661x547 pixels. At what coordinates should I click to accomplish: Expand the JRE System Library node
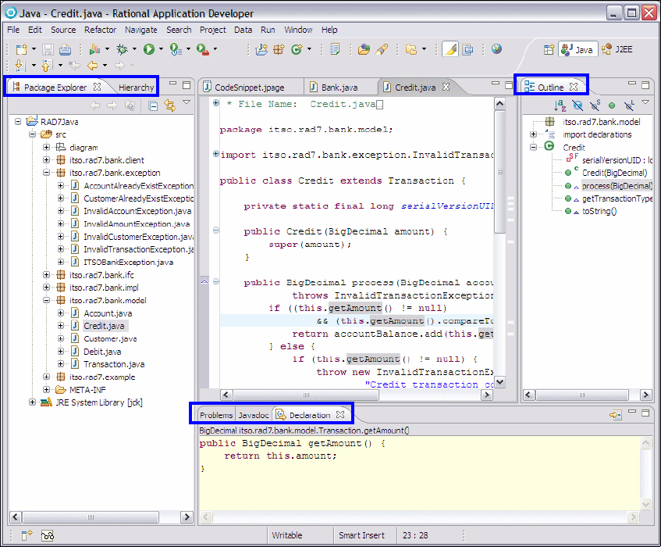[32, 402]
